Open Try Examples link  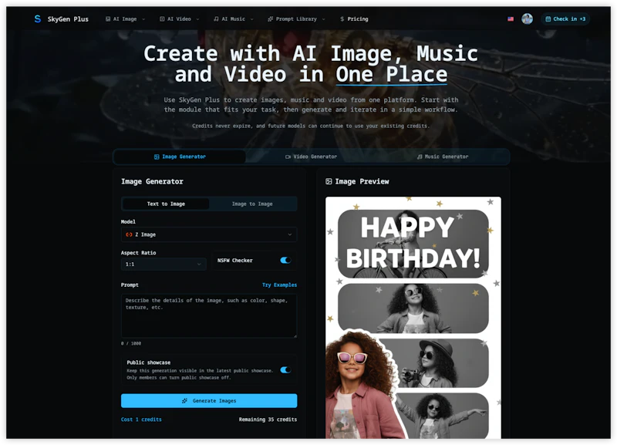point(281,285)
